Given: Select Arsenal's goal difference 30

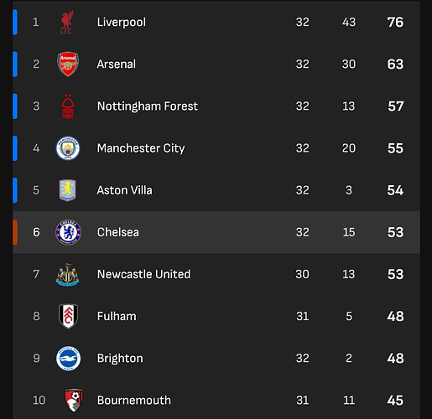Looking at the screenshot, I should point(349,64).
